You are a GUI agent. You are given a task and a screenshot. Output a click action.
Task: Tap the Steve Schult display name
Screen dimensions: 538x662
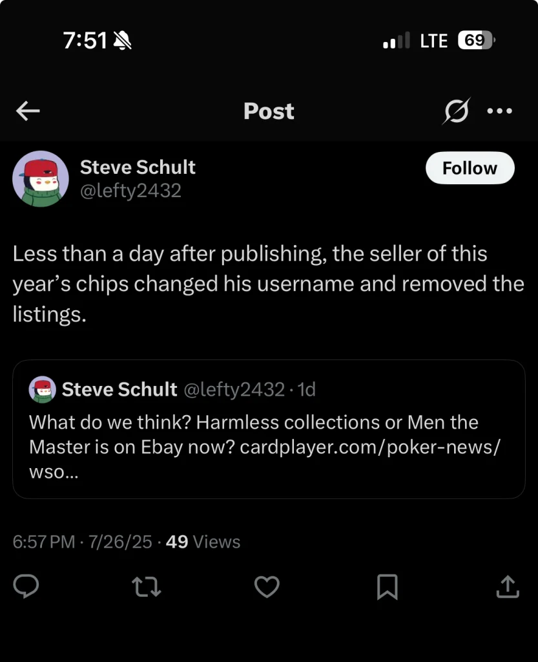point(138,167)
